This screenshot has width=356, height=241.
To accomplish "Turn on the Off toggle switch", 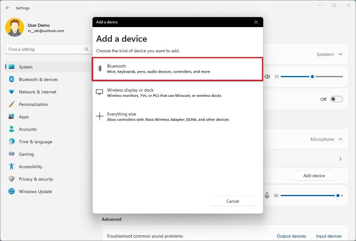I will (x=336, y=99).
